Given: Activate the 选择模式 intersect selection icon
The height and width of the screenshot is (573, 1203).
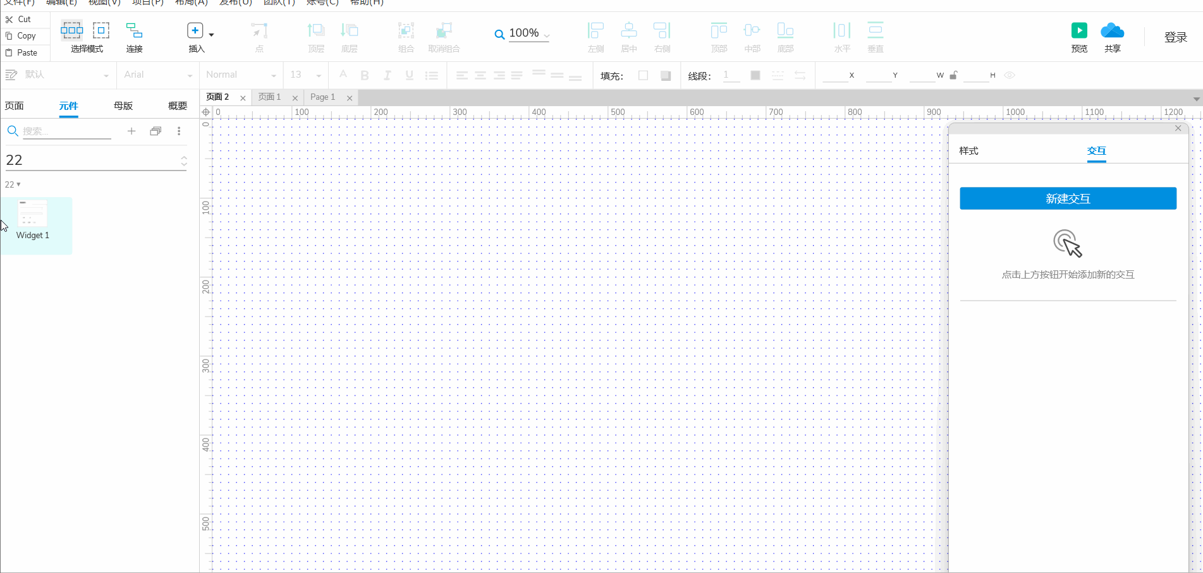Looking at the screenshot, I should pyautogui.click(x=71, y=30).
